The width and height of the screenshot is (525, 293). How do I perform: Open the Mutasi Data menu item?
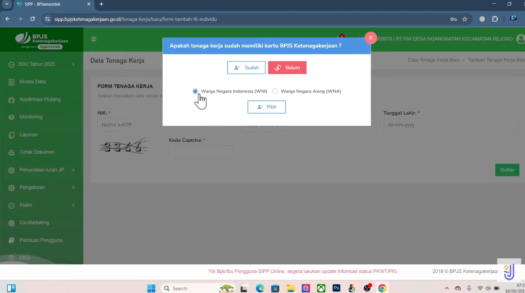click(x=33, y=82)
